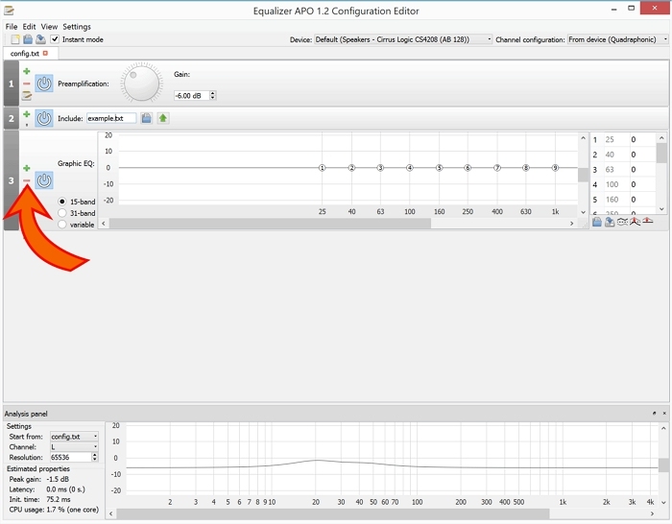672x524 pixels.
Task: Click the Equalizer APO title bar icon
Action: click(9, 11)
